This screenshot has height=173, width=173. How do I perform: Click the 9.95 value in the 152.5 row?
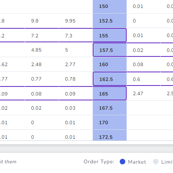coord(70,21)
